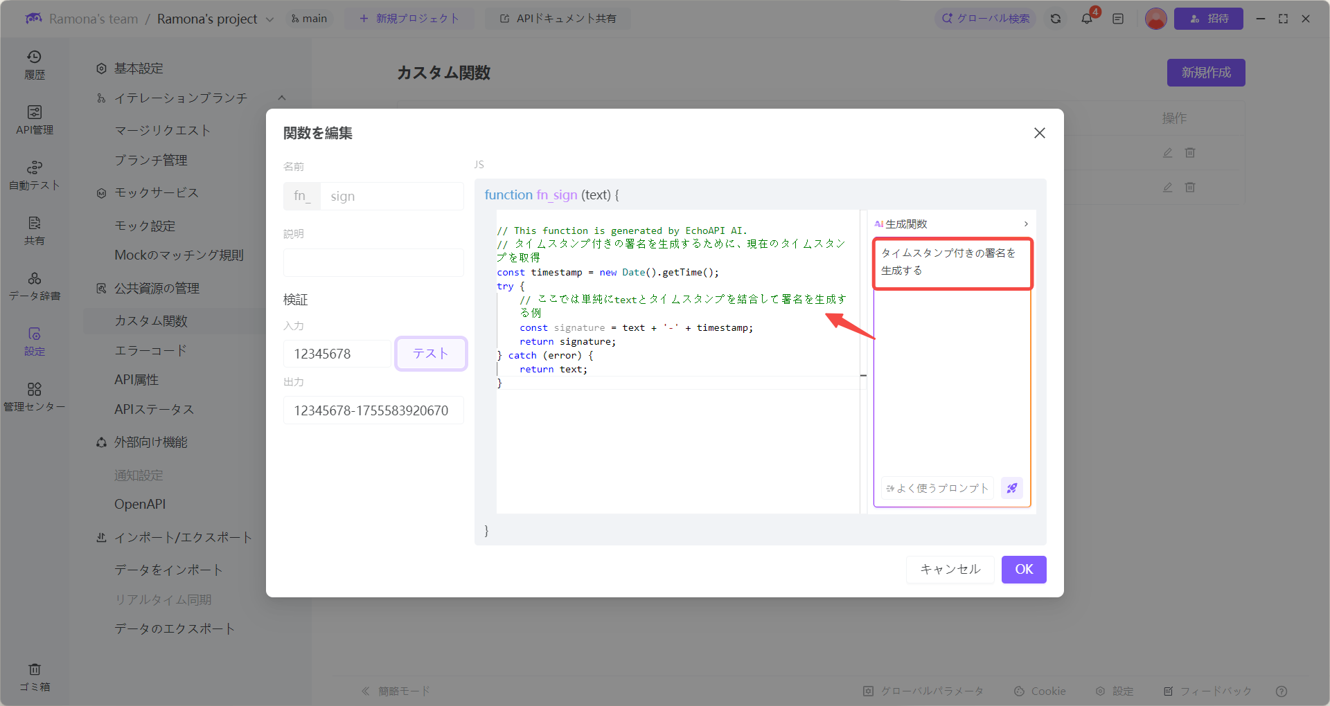Image resolution: width=1330 pixels, height=706 pixels.
Task: Select OpenAPI in settings menu
Action: (140, 505)
